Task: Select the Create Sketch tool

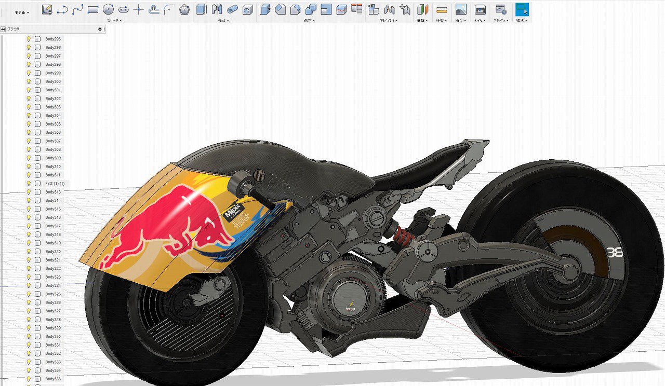Action: (x=47, y=9)
